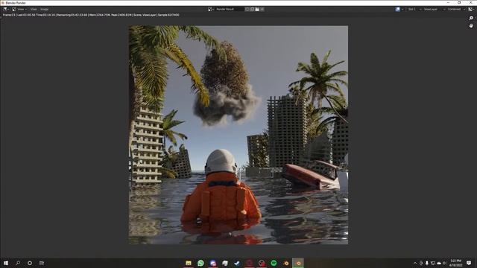Click the Render Result image name field
The image size is (477, 268).
229,10
